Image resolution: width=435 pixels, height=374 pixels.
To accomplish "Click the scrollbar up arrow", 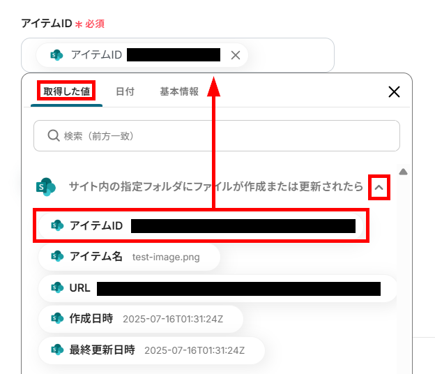I will 403,172.
